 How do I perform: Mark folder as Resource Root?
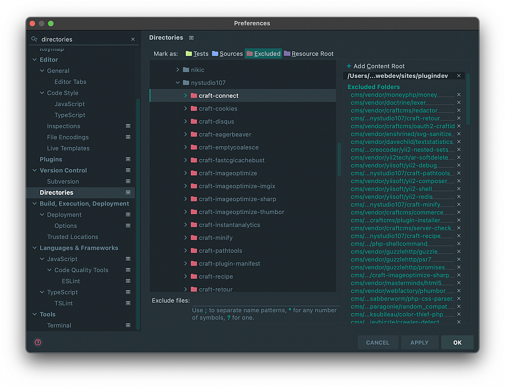308,54
